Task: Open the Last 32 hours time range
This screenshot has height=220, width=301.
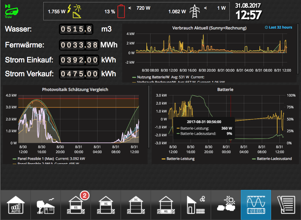Action: pyautogui.click(x=279, y=27)
